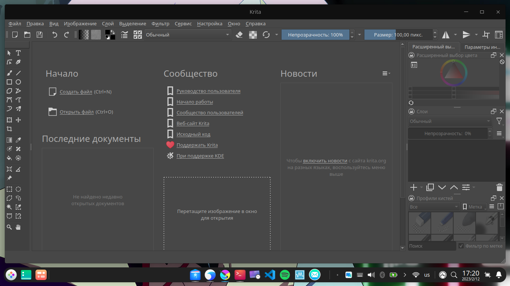The image size is (510, 286).
Task: Select the gradient fill tool
Action: pyautogui.click(x=9, y=140)
